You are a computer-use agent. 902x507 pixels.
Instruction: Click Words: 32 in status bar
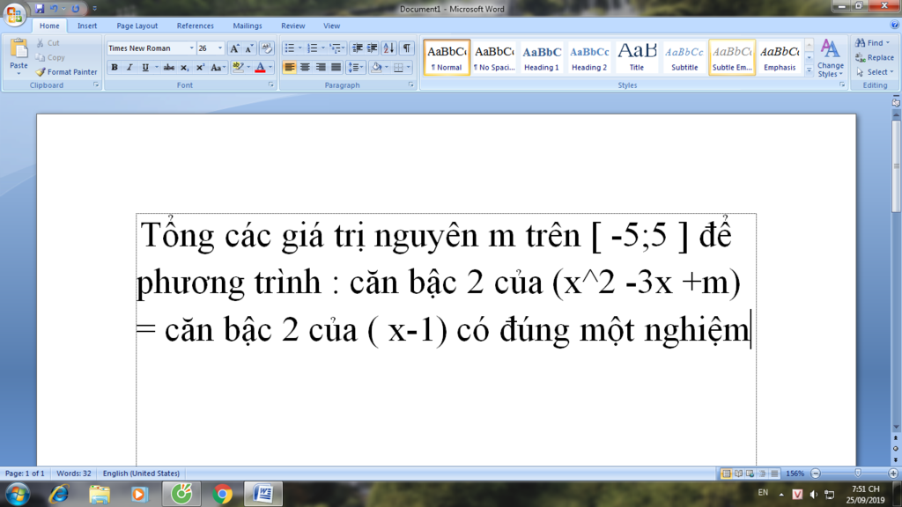[74, 474]
